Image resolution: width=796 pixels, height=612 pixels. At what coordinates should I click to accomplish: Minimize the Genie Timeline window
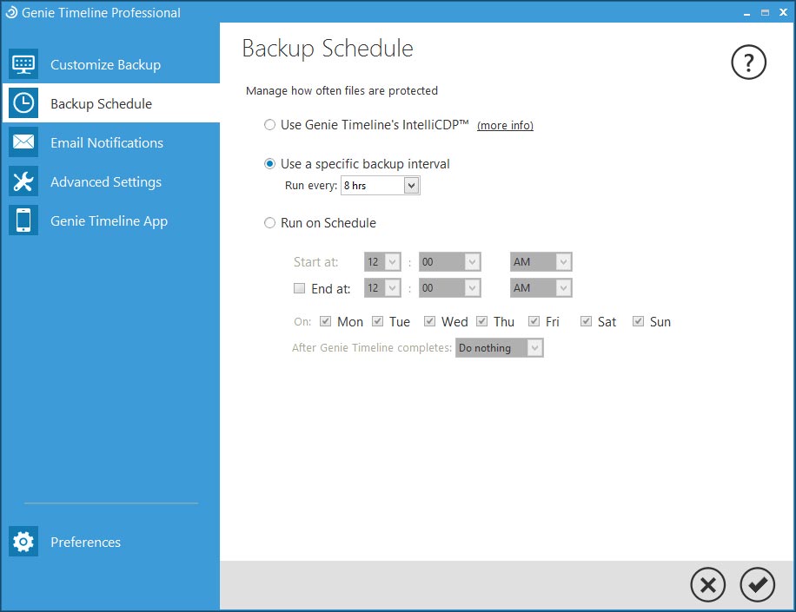click(746, 13)
